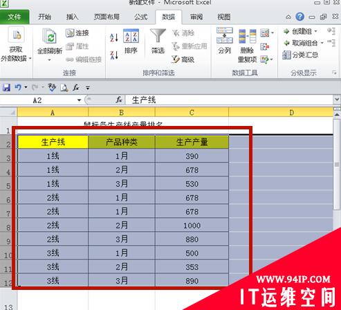The width and height of the screenshot is (341, 310).
Task: Click the Sort Z to A descending icon
Action: (x=114, y=55)
